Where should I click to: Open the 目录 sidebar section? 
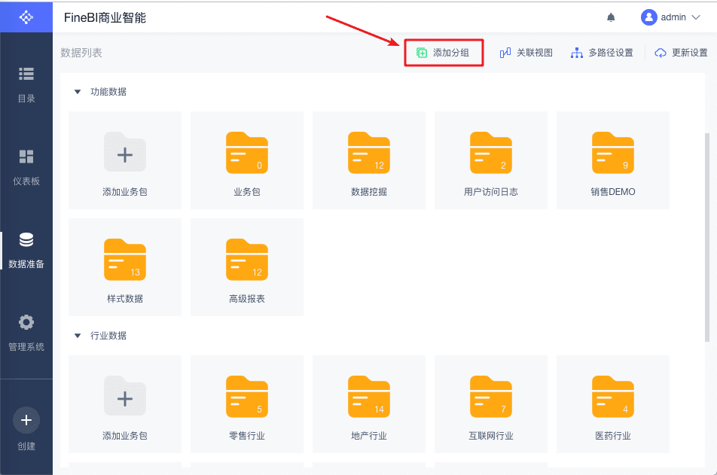coord(26,86)
